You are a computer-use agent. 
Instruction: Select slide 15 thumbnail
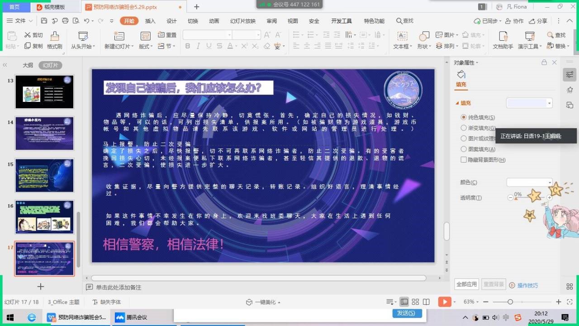(44, 175)
